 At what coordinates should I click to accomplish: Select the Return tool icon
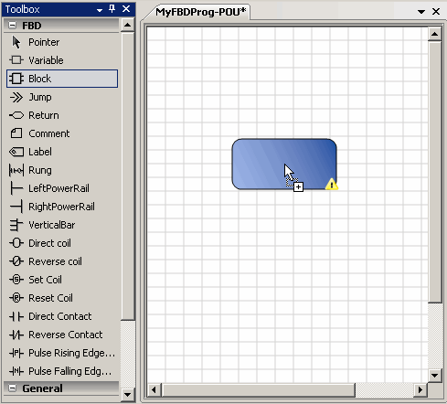coord(16,115)
